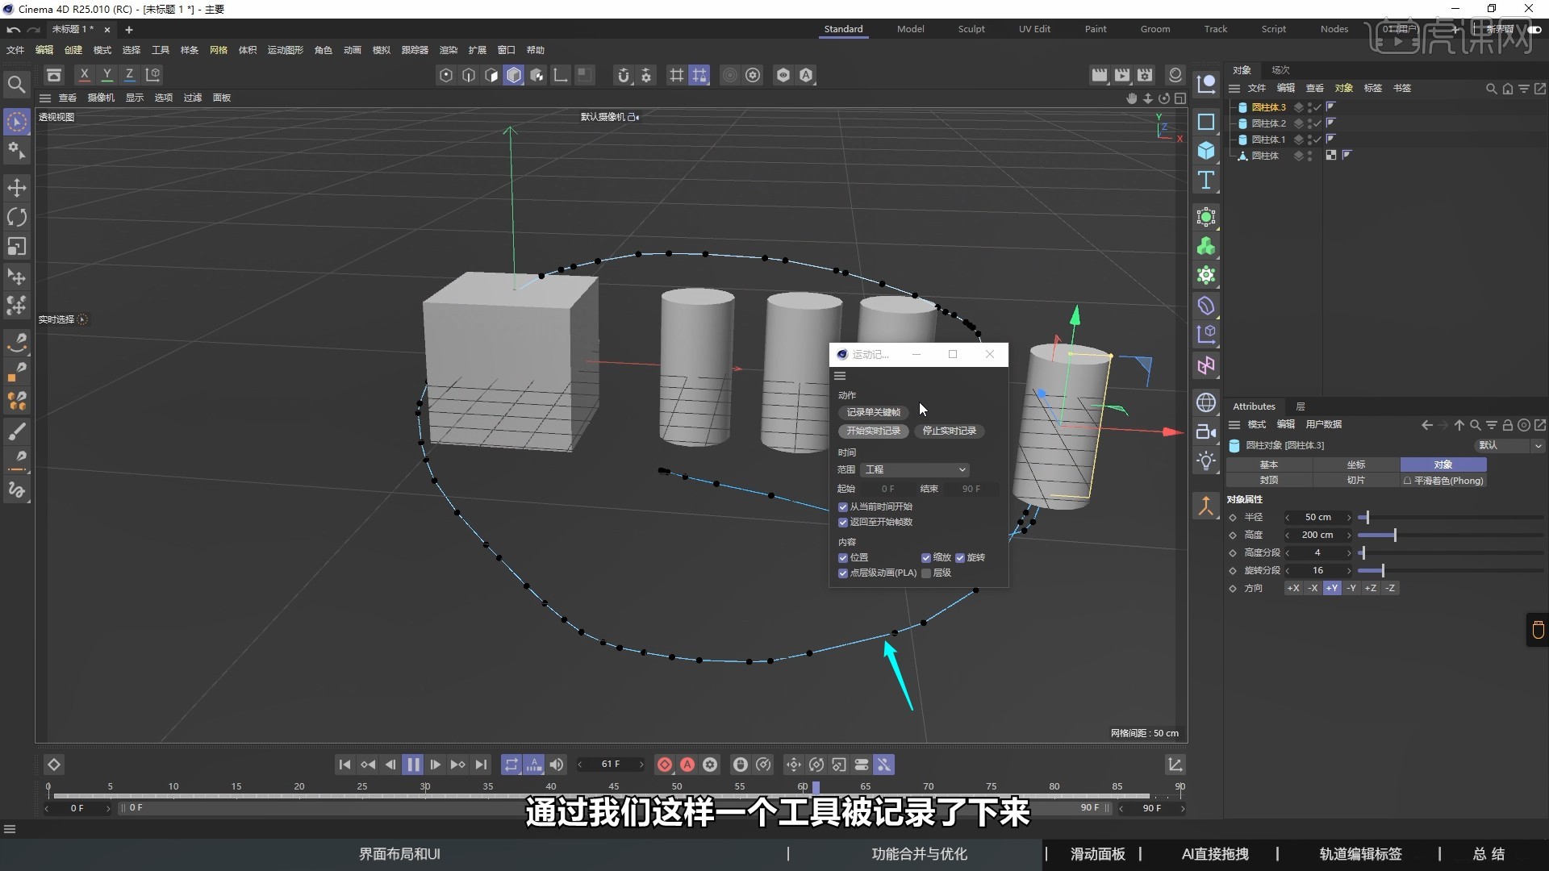Click the 停止实时记录 button
This screenshot has width=1549, height=871.
click(x=950, y=431)
